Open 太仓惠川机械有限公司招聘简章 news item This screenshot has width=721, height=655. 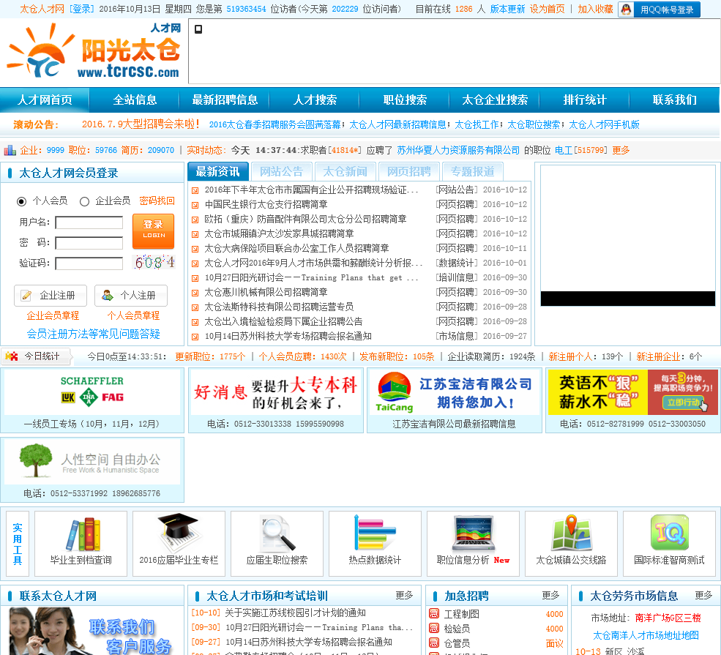tap(266, 292)
